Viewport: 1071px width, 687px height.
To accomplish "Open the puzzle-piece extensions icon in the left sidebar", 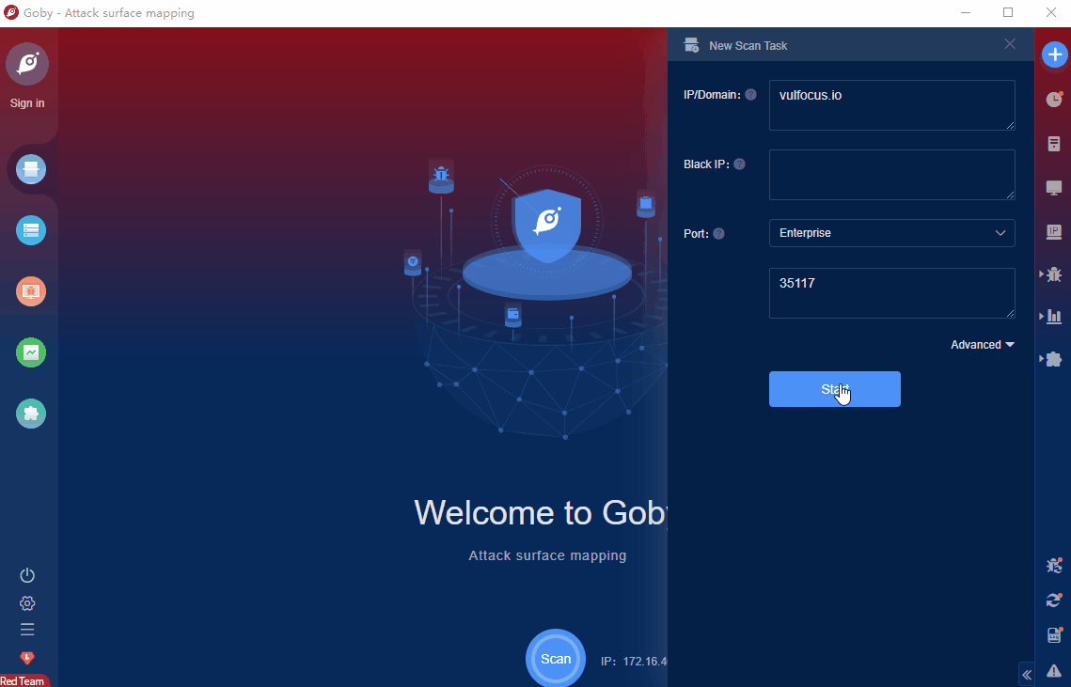I will tap(31, 414).
